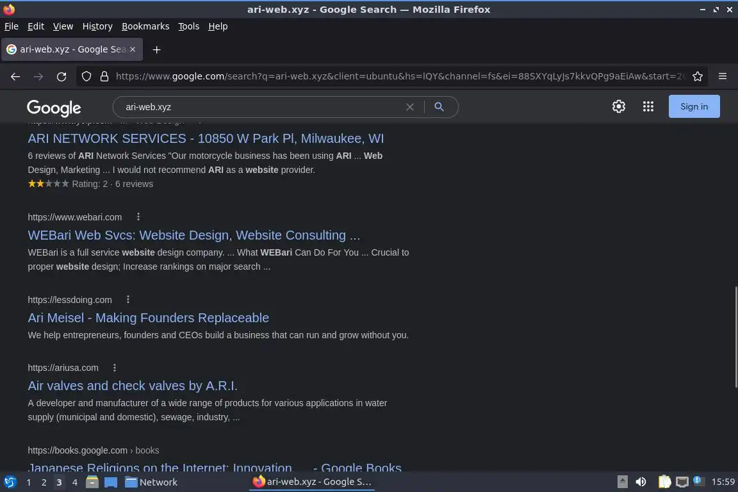Screen dimensions: 738x492
Task: Open the removable media eject tray icon
Action: point(622,482)
